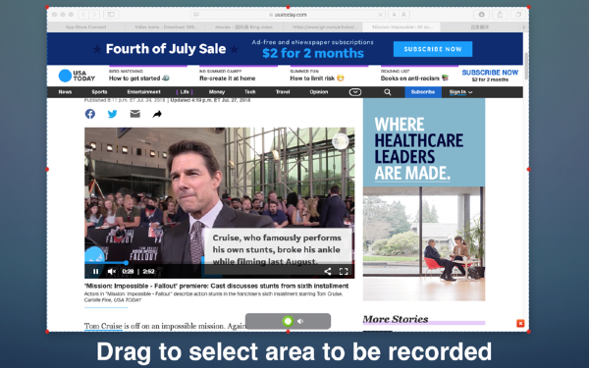Click the bottom-center red selection handle
The width and height of the screenshot is (589, 368).
[x=288, y=332]
